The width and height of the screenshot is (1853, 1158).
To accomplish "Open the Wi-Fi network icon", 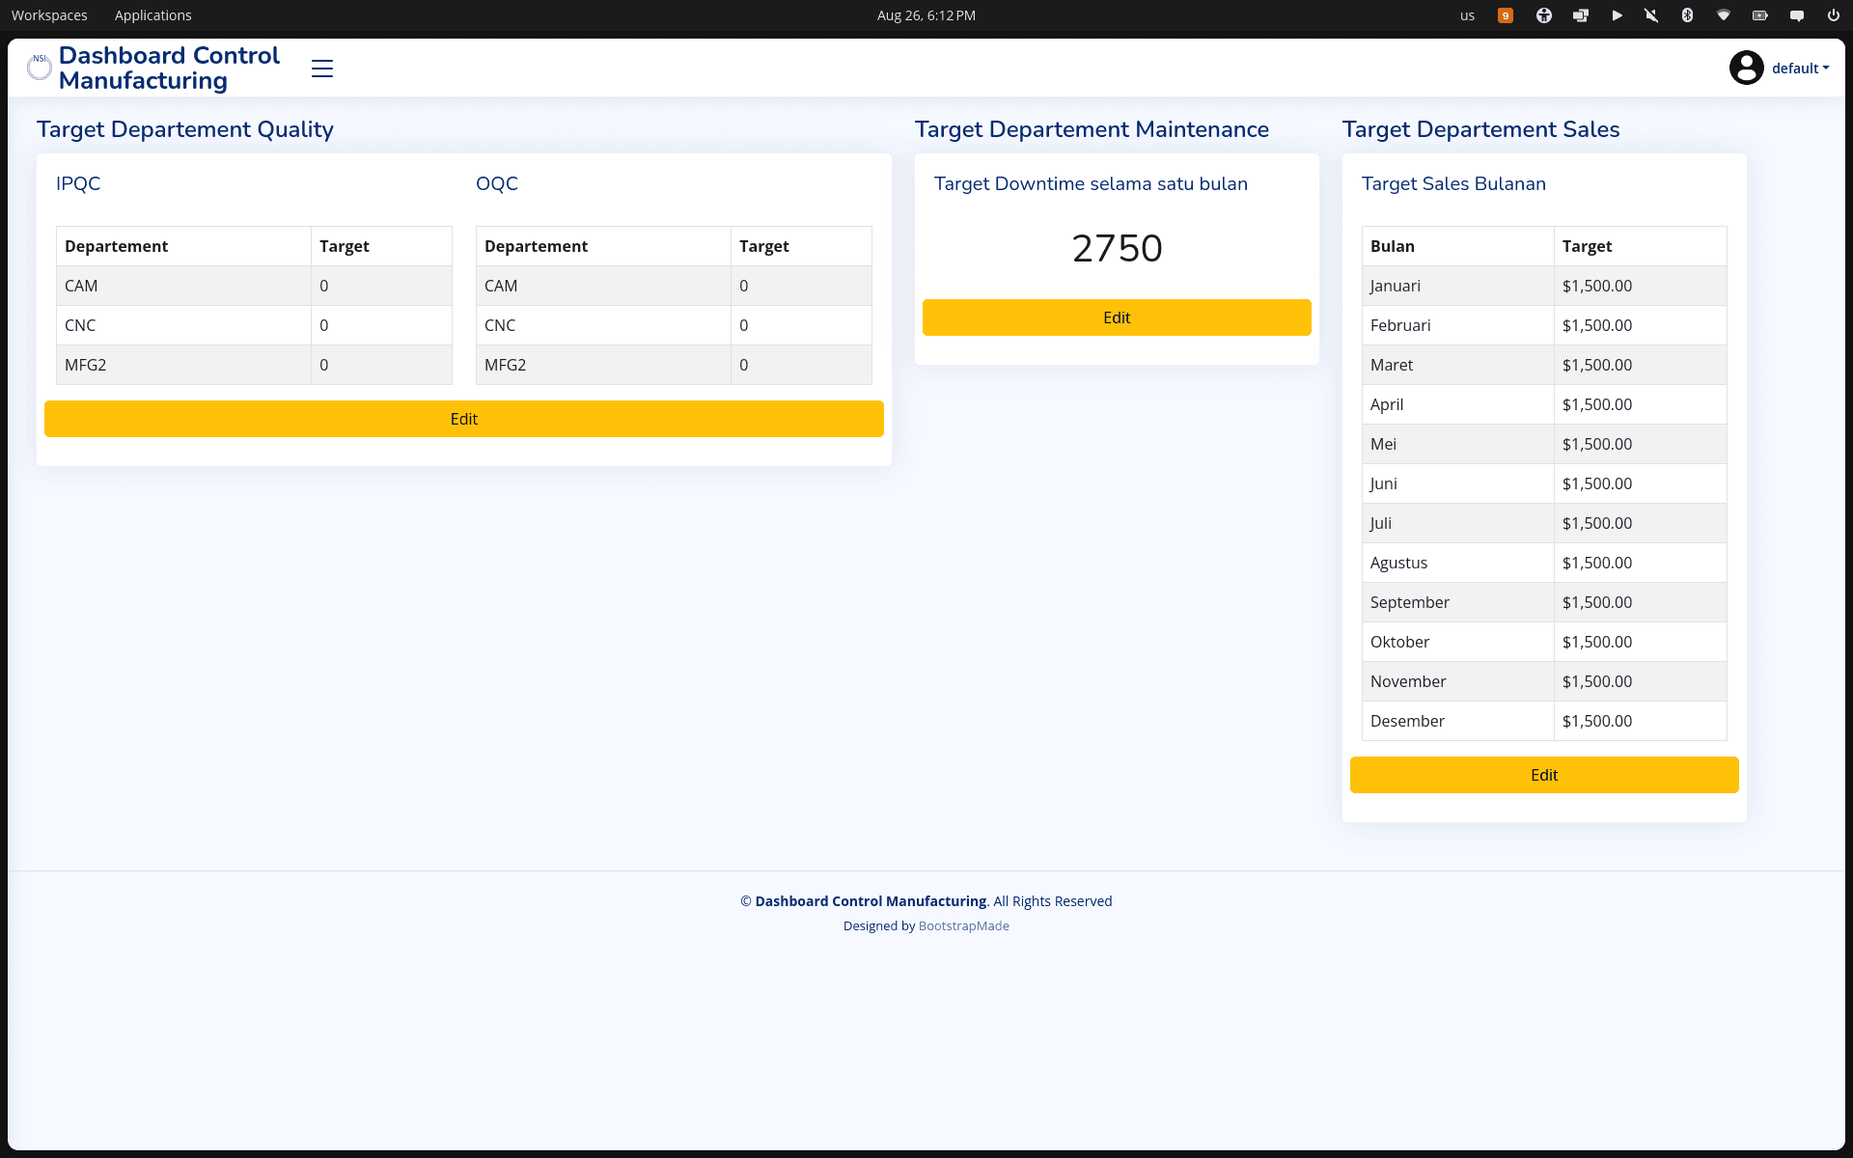I will coord(1724,15).
